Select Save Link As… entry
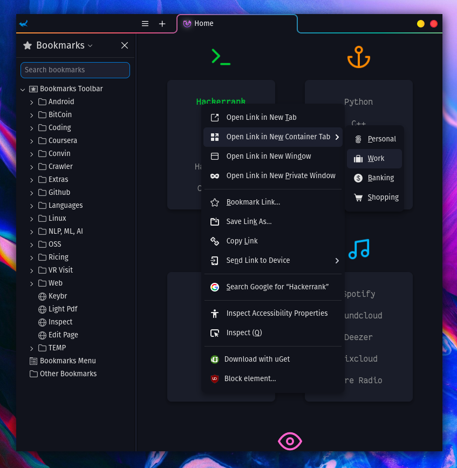Viewport: 457px width, 468px height. pos(273,222)
